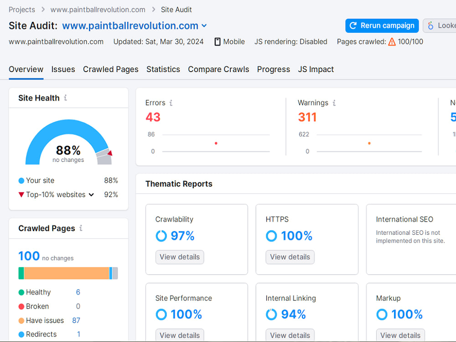The height and width of the screenshot is (342, 456).
Task: Click the HTTPS 100% score value
Action: click(297, 236)
